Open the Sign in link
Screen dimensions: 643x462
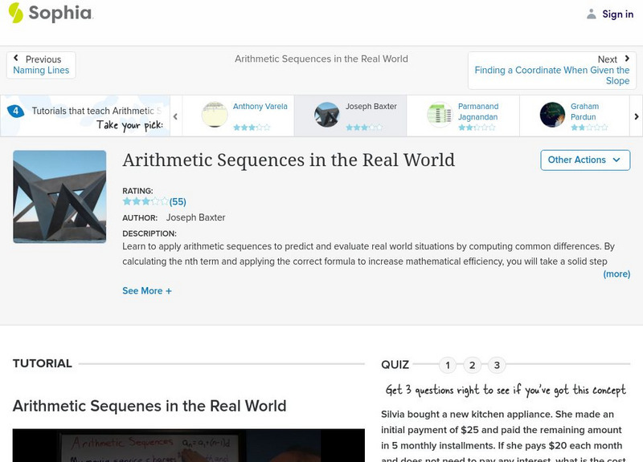(617, 14)
